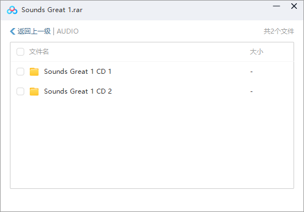
Task: Go back via 返回上一级 link
Action: 34,31
